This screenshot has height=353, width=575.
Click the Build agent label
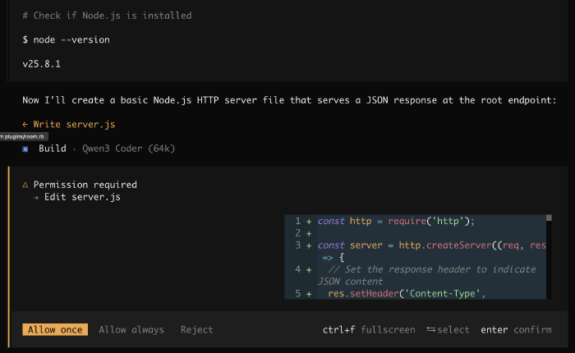click(x=53, y=149)
